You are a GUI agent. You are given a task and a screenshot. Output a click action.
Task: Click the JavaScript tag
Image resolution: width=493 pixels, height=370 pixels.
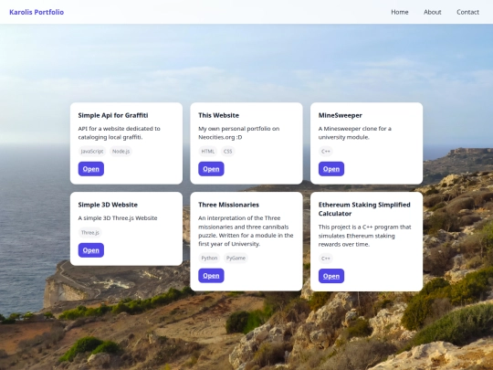point(92,152)
